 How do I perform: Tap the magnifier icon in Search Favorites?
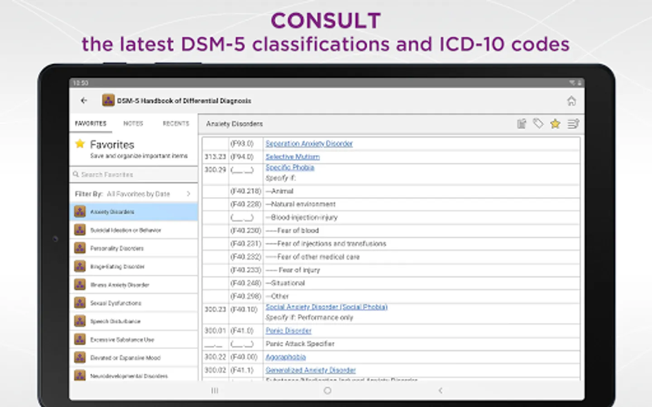(x=76, y=175)
